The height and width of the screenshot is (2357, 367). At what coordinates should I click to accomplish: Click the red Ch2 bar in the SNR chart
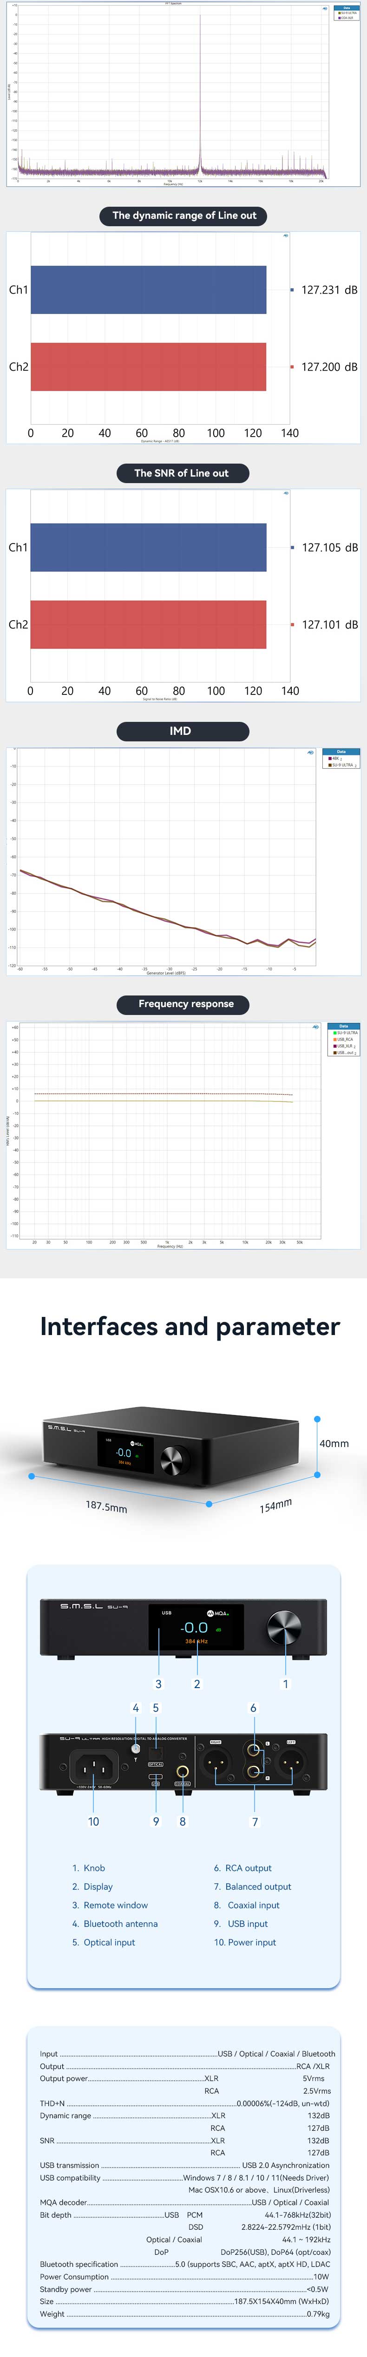[148, 625]
